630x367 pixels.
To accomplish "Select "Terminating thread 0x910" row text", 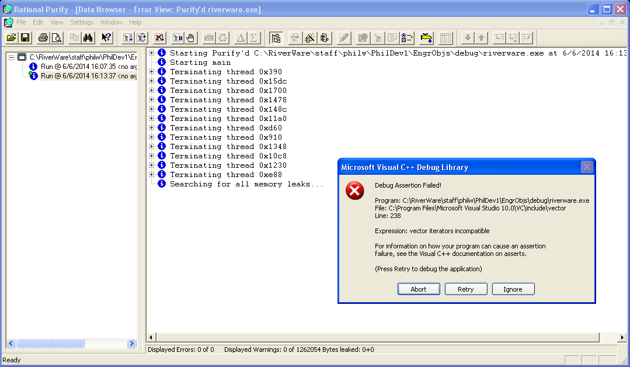I will tap(226, 137).
